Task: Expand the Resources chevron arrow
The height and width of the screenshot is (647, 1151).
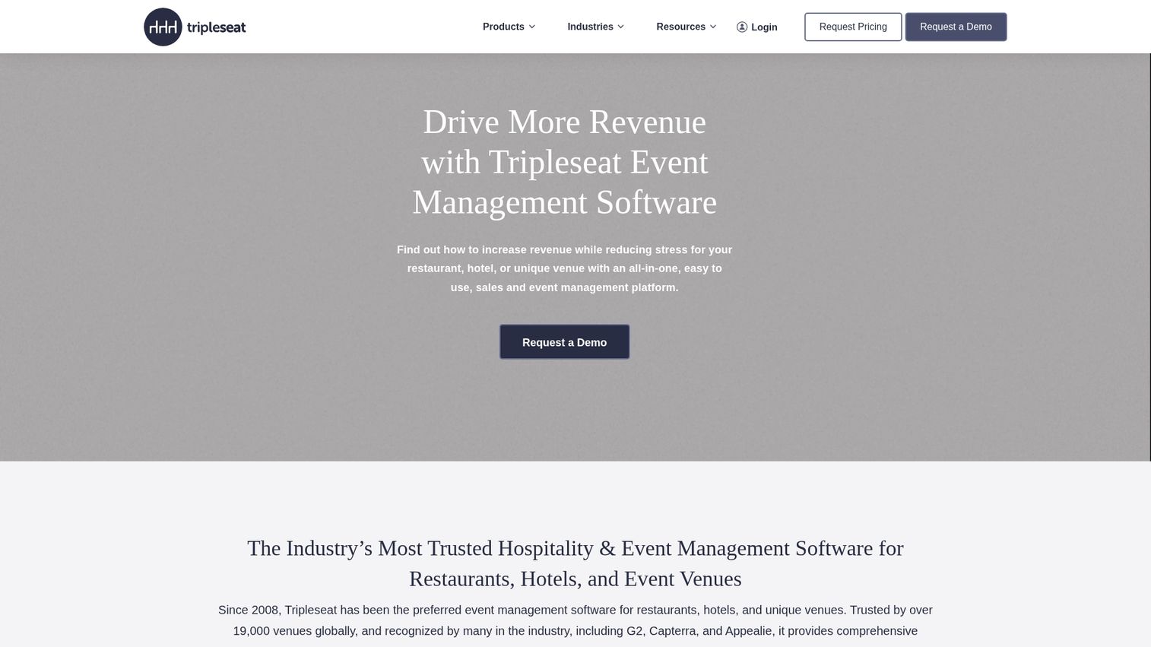Action: pyautogui.click(x=713, y=27)
